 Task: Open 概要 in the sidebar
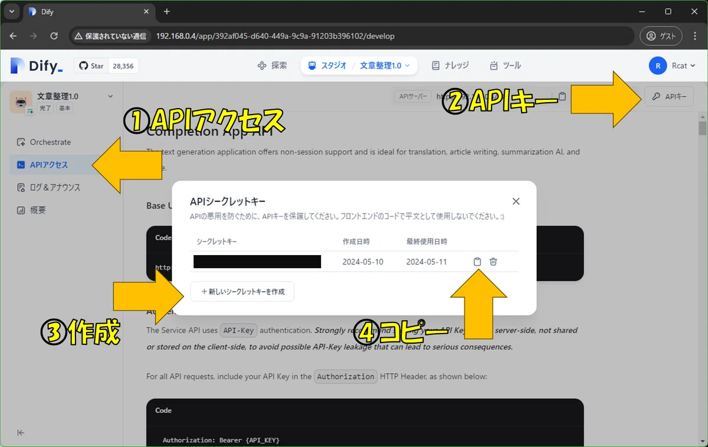click(x=31, y=210)
